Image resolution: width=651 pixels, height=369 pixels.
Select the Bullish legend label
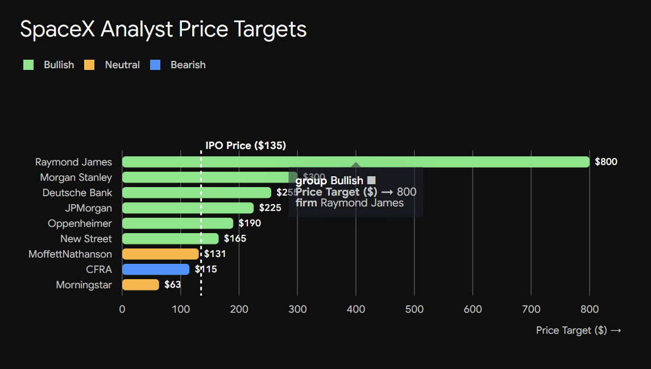coord(59,65)
